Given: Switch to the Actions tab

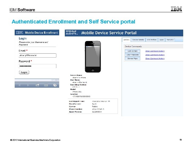Looking at the screenshot, I should coord(126,40).
